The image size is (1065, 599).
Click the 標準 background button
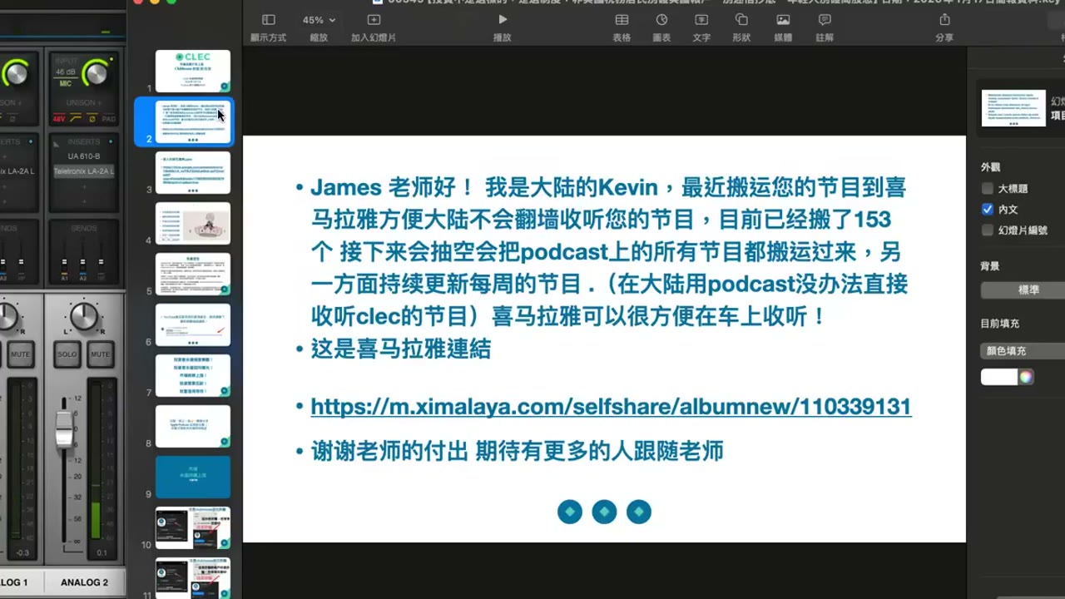(x=1024, y=290)
